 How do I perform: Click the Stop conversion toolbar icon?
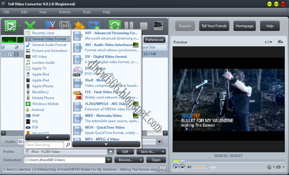coord(144,26)
